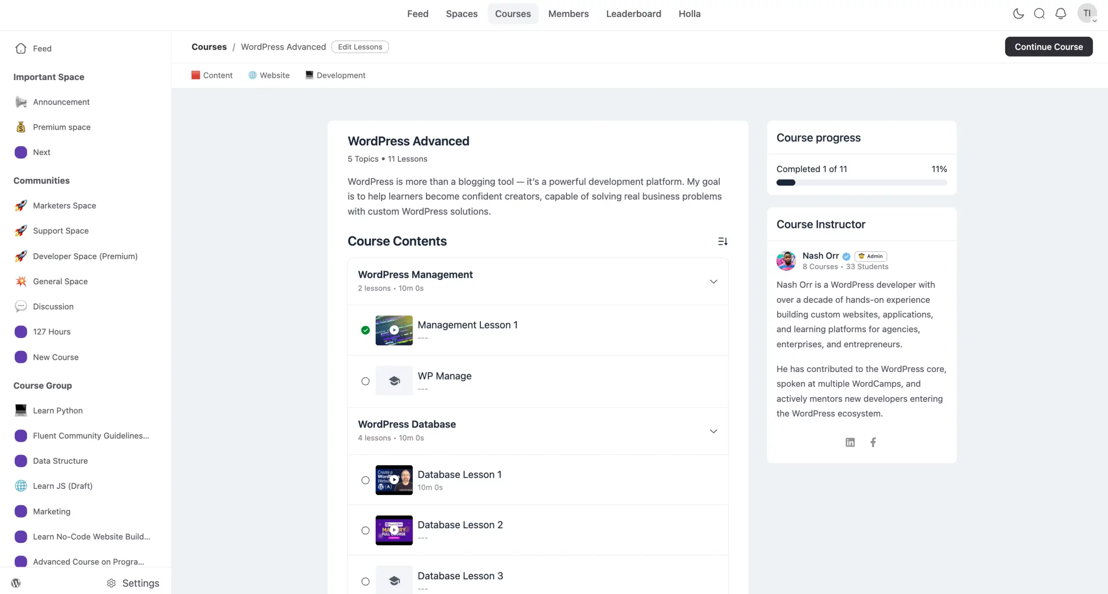The height and width of the screenshot is (594, 1108).
Task: Click the course progress bar
Action: click(x=861, y=183)
